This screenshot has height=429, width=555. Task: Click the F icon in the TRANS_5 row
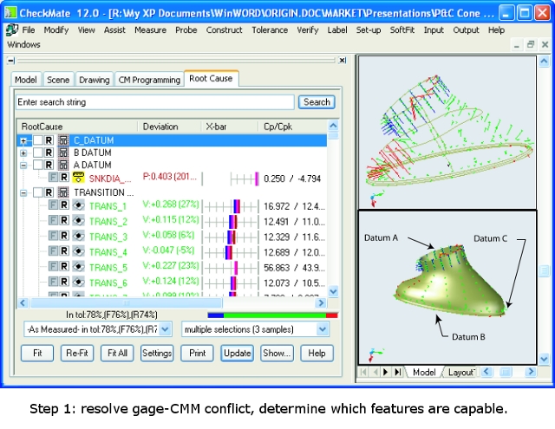53,267
